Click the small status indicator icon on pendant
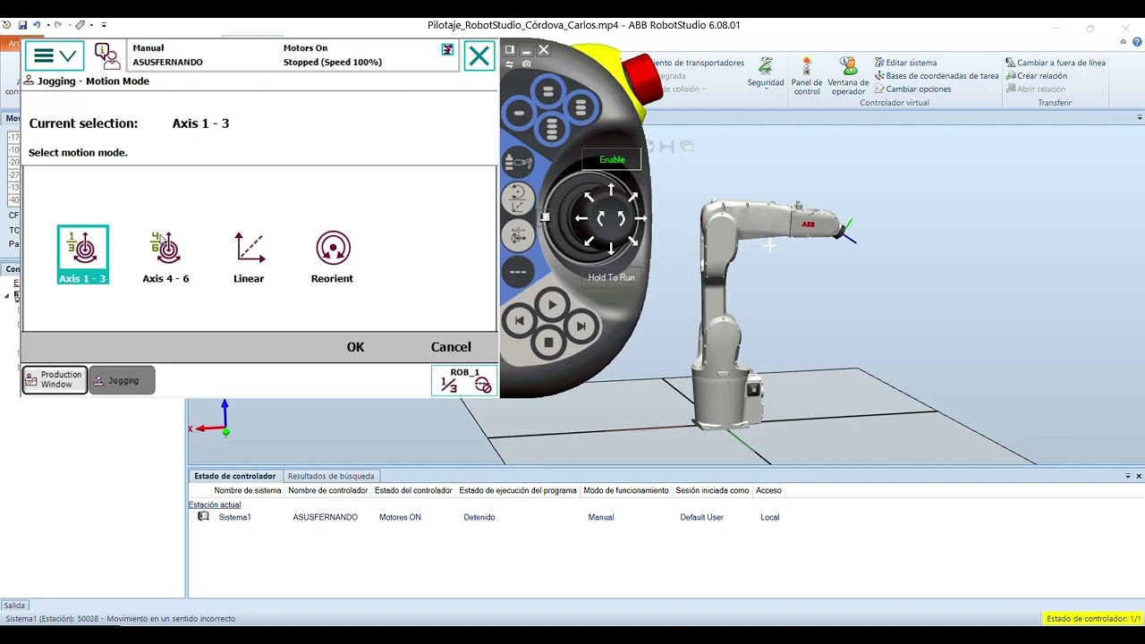1145x644 pixels. tap(447, 50)
